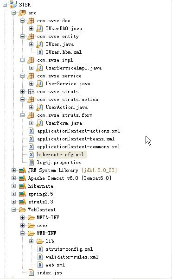The height and width of the screenshot is (279, 172).
Task: Click the com.svse.dao package icon
Action: click(x=31, y=21)
